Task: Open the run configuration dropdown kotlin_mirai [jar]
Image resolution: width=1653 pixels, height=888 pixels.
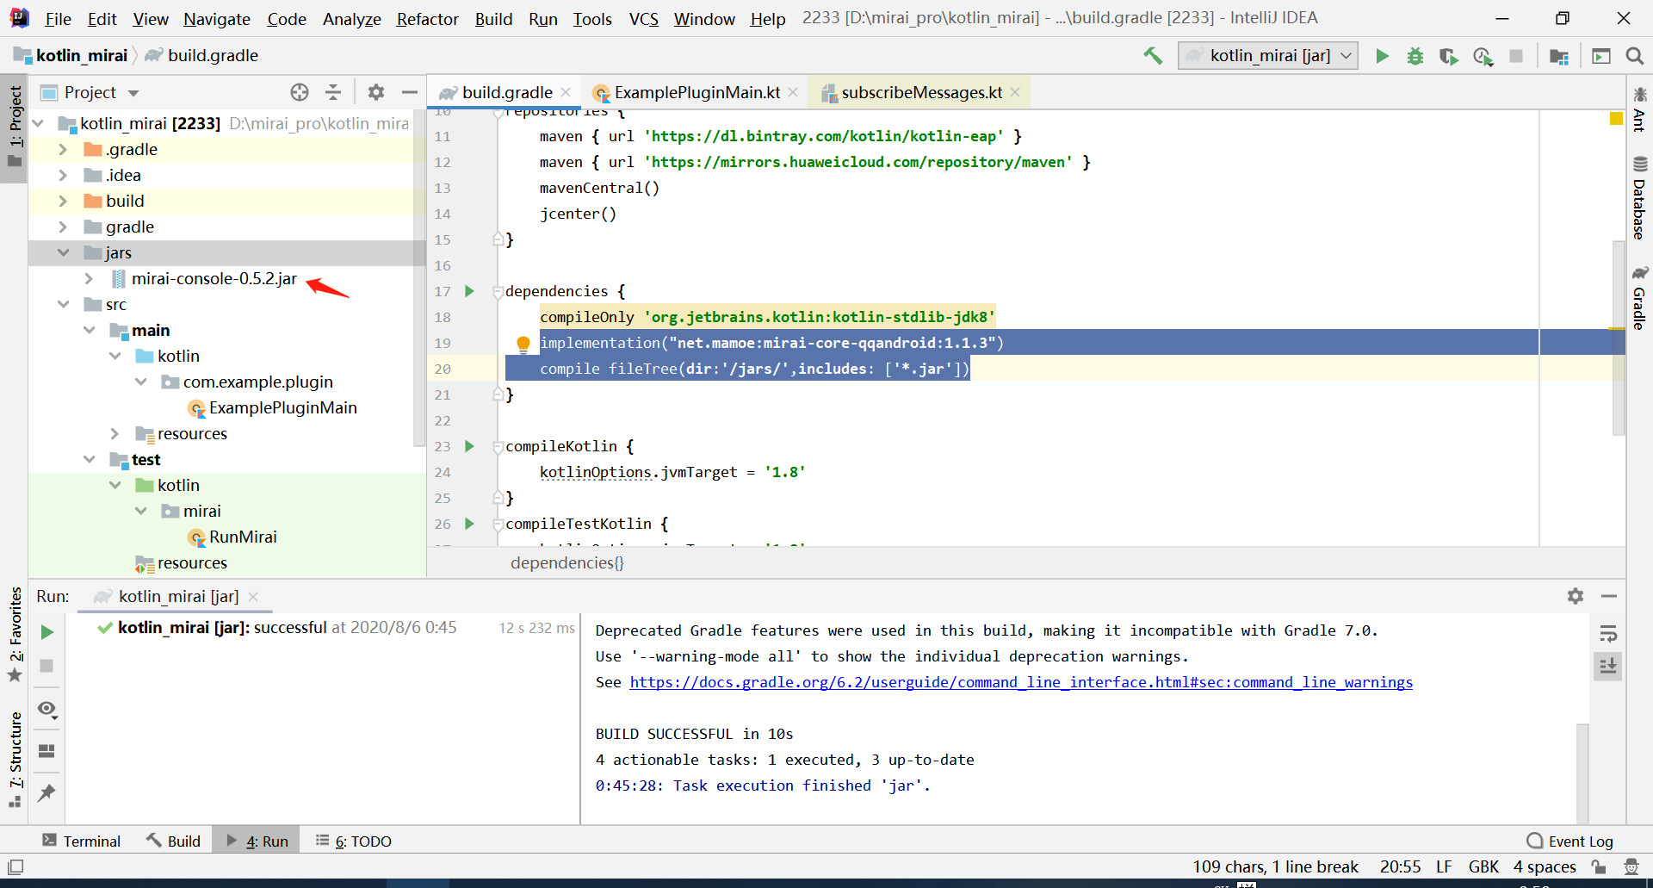Action: [x=1268, y=56]
